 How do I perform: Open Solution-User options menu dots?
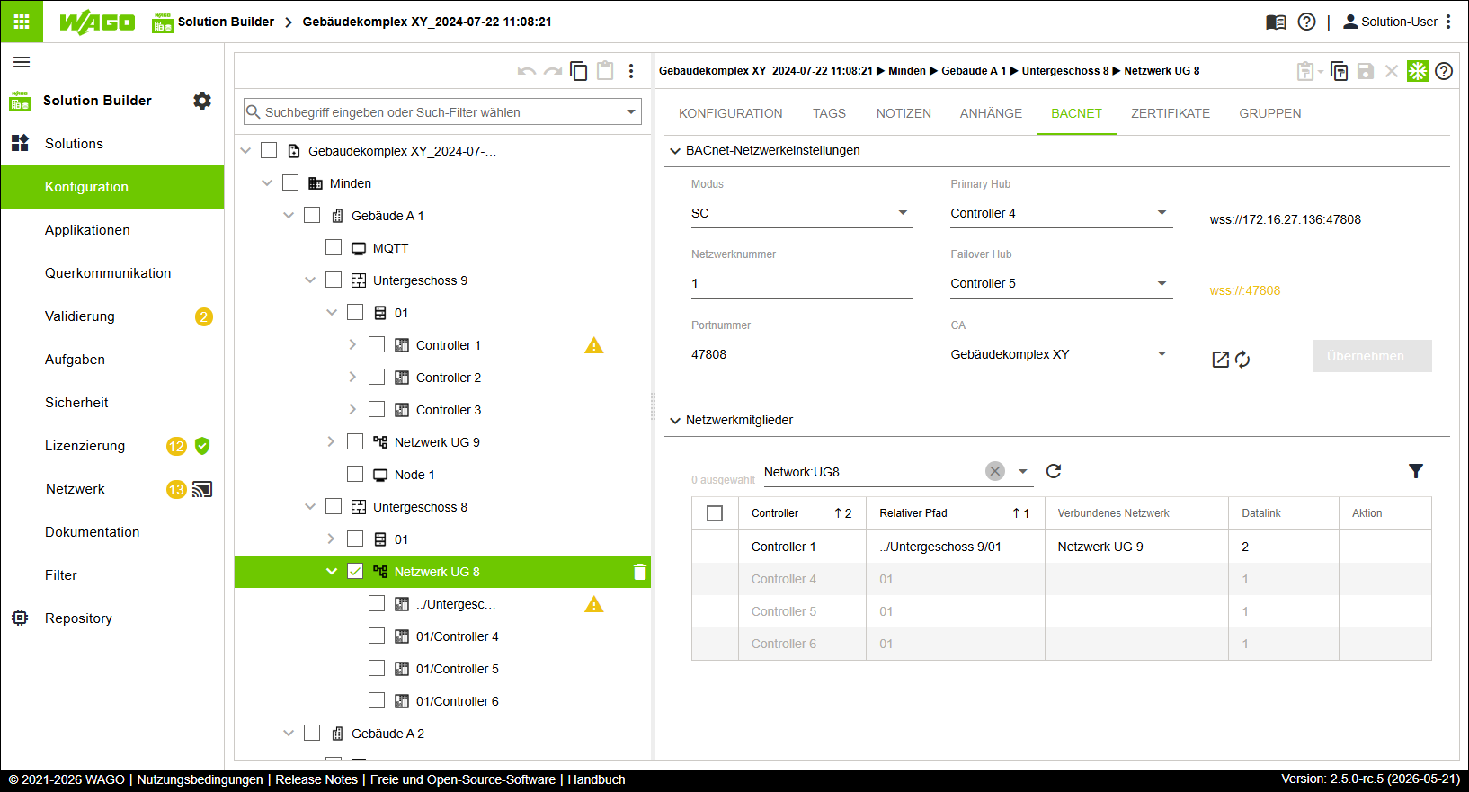click(x=1448, y=22)
